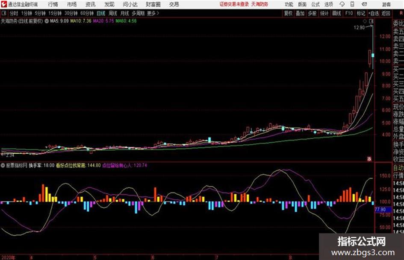Viewport: 404px width, 260px height.
Task: Click the 多股 multi-stock toolbar button
Action: [x=312, y=13]
